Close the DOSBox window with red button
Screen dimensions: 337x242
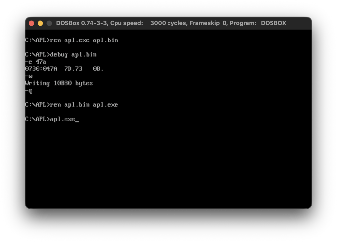click(32, 23)
